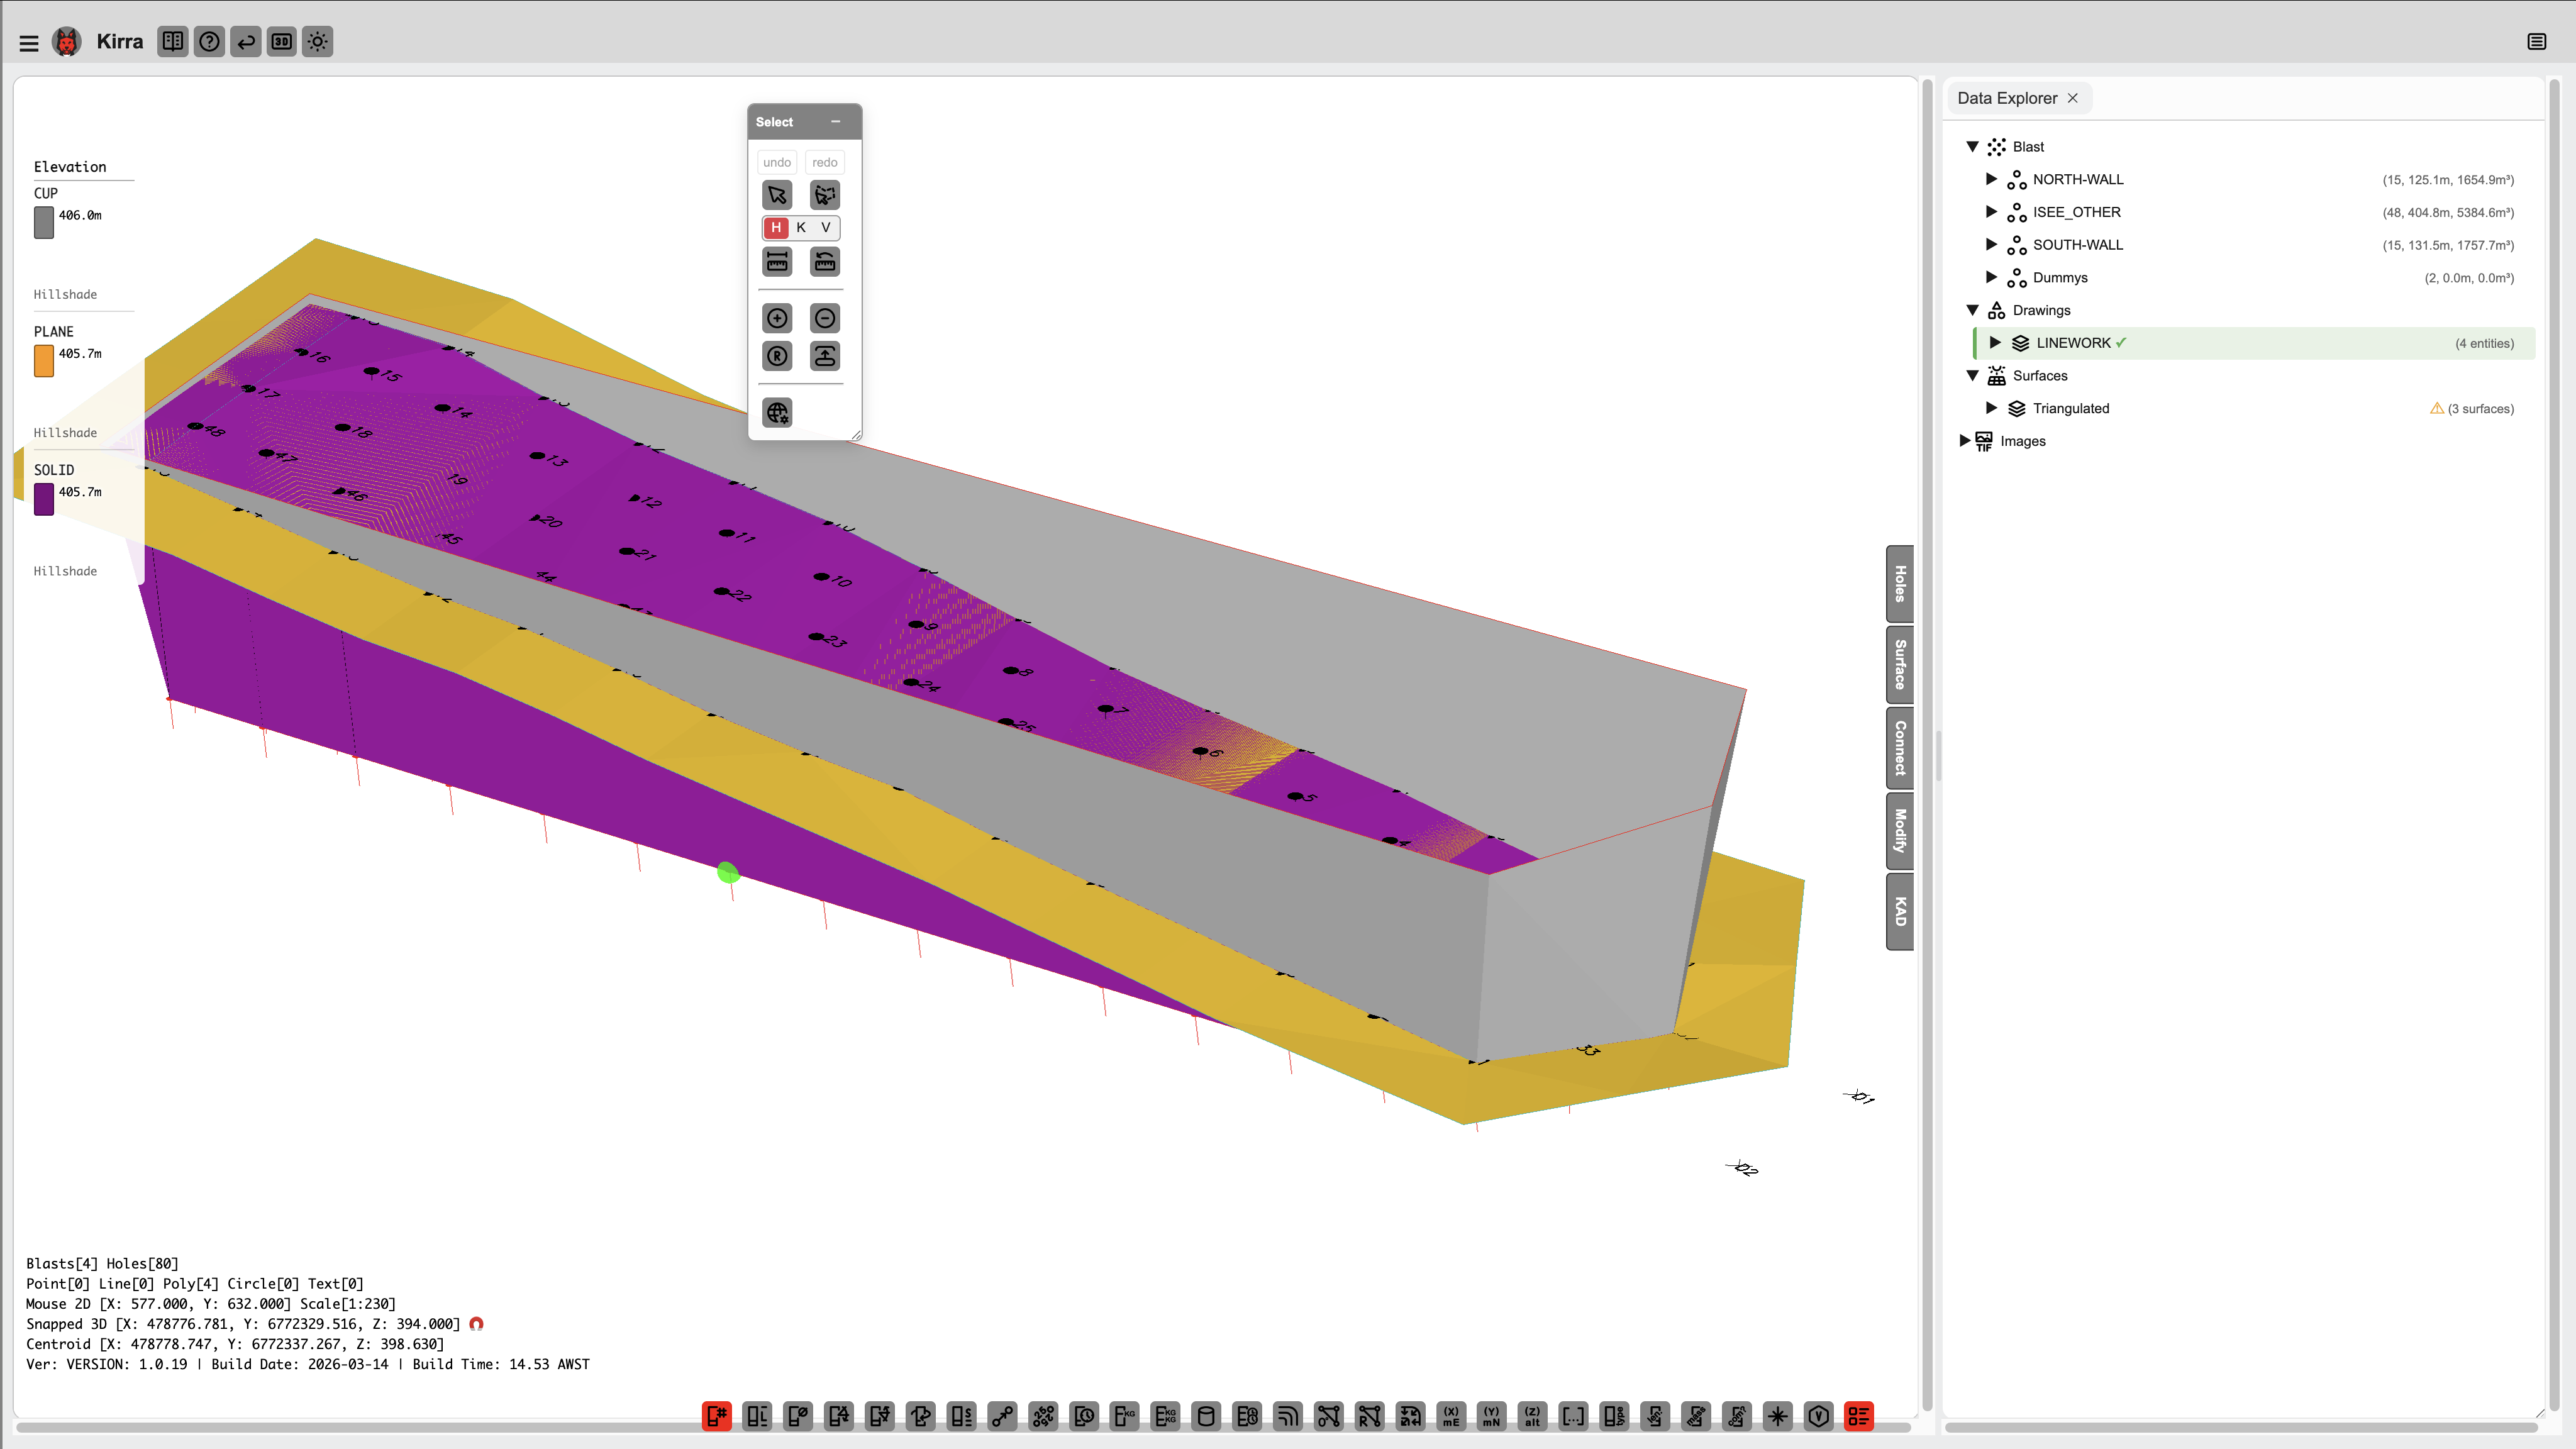
Task: Close the Data Explorer panel
Action: coord(2073,98)
